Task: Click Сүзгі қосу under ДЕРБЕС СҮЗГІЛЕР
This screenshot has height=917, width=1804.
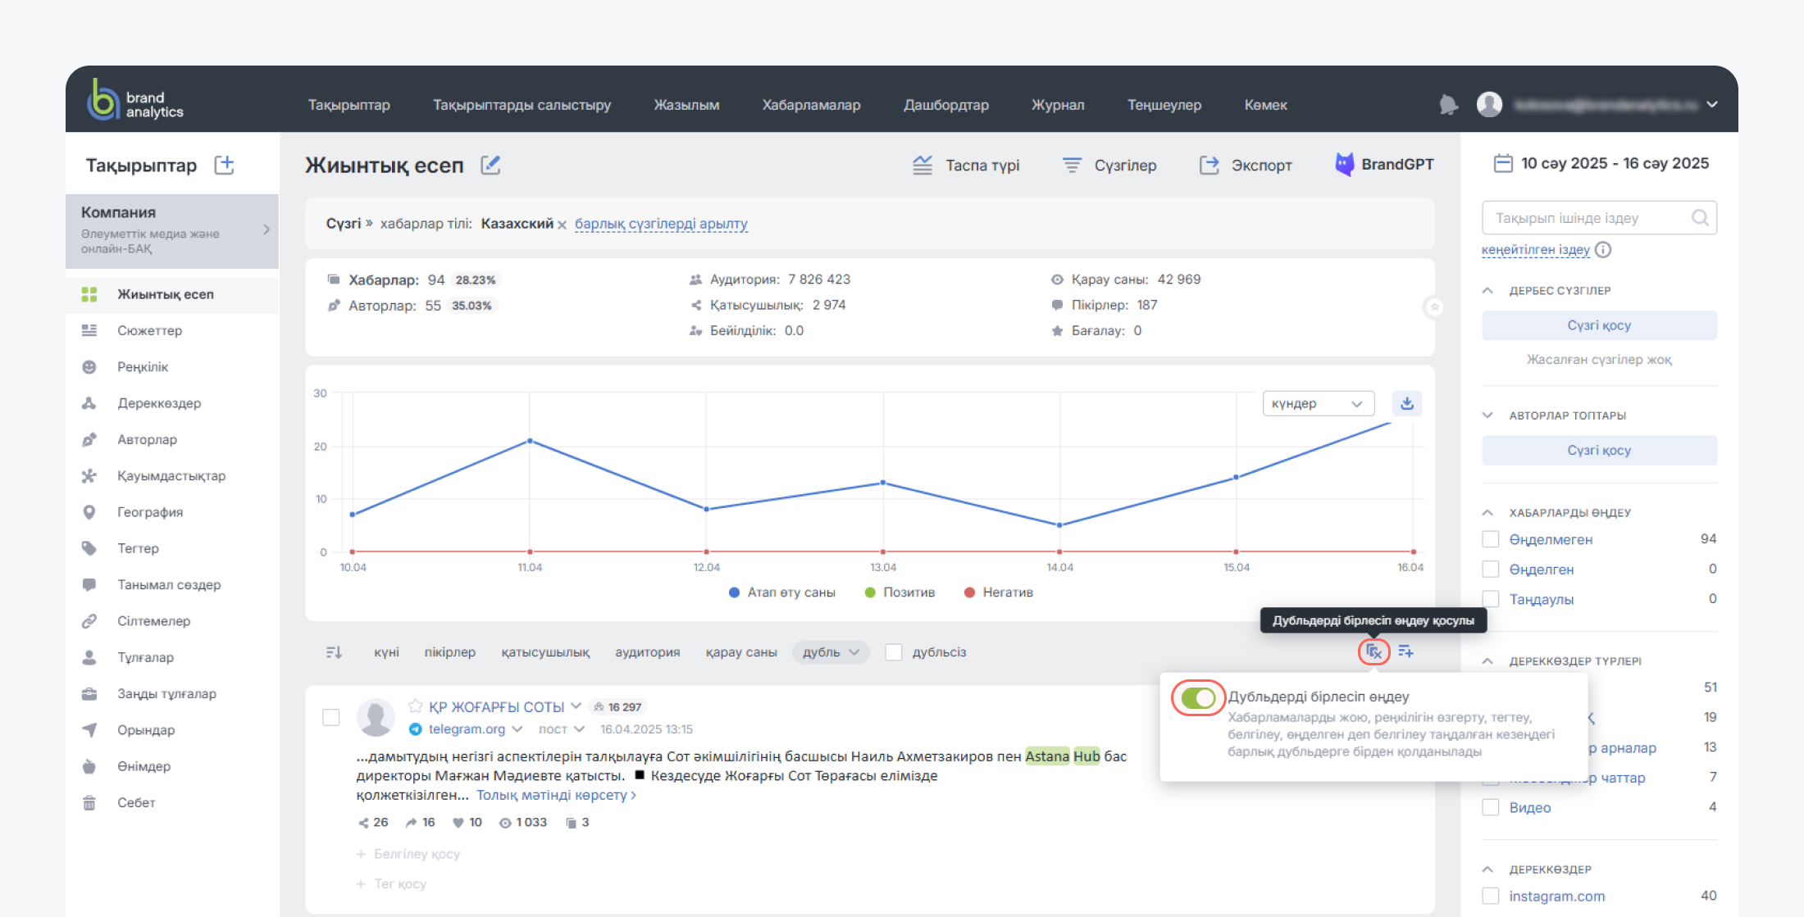Action: pyautogui.click(x=1599, y=325)
